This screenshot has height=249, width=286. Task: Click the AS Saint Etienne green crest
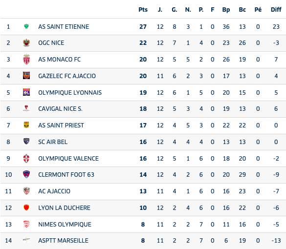pyautogui.click(x=26, y=26)
